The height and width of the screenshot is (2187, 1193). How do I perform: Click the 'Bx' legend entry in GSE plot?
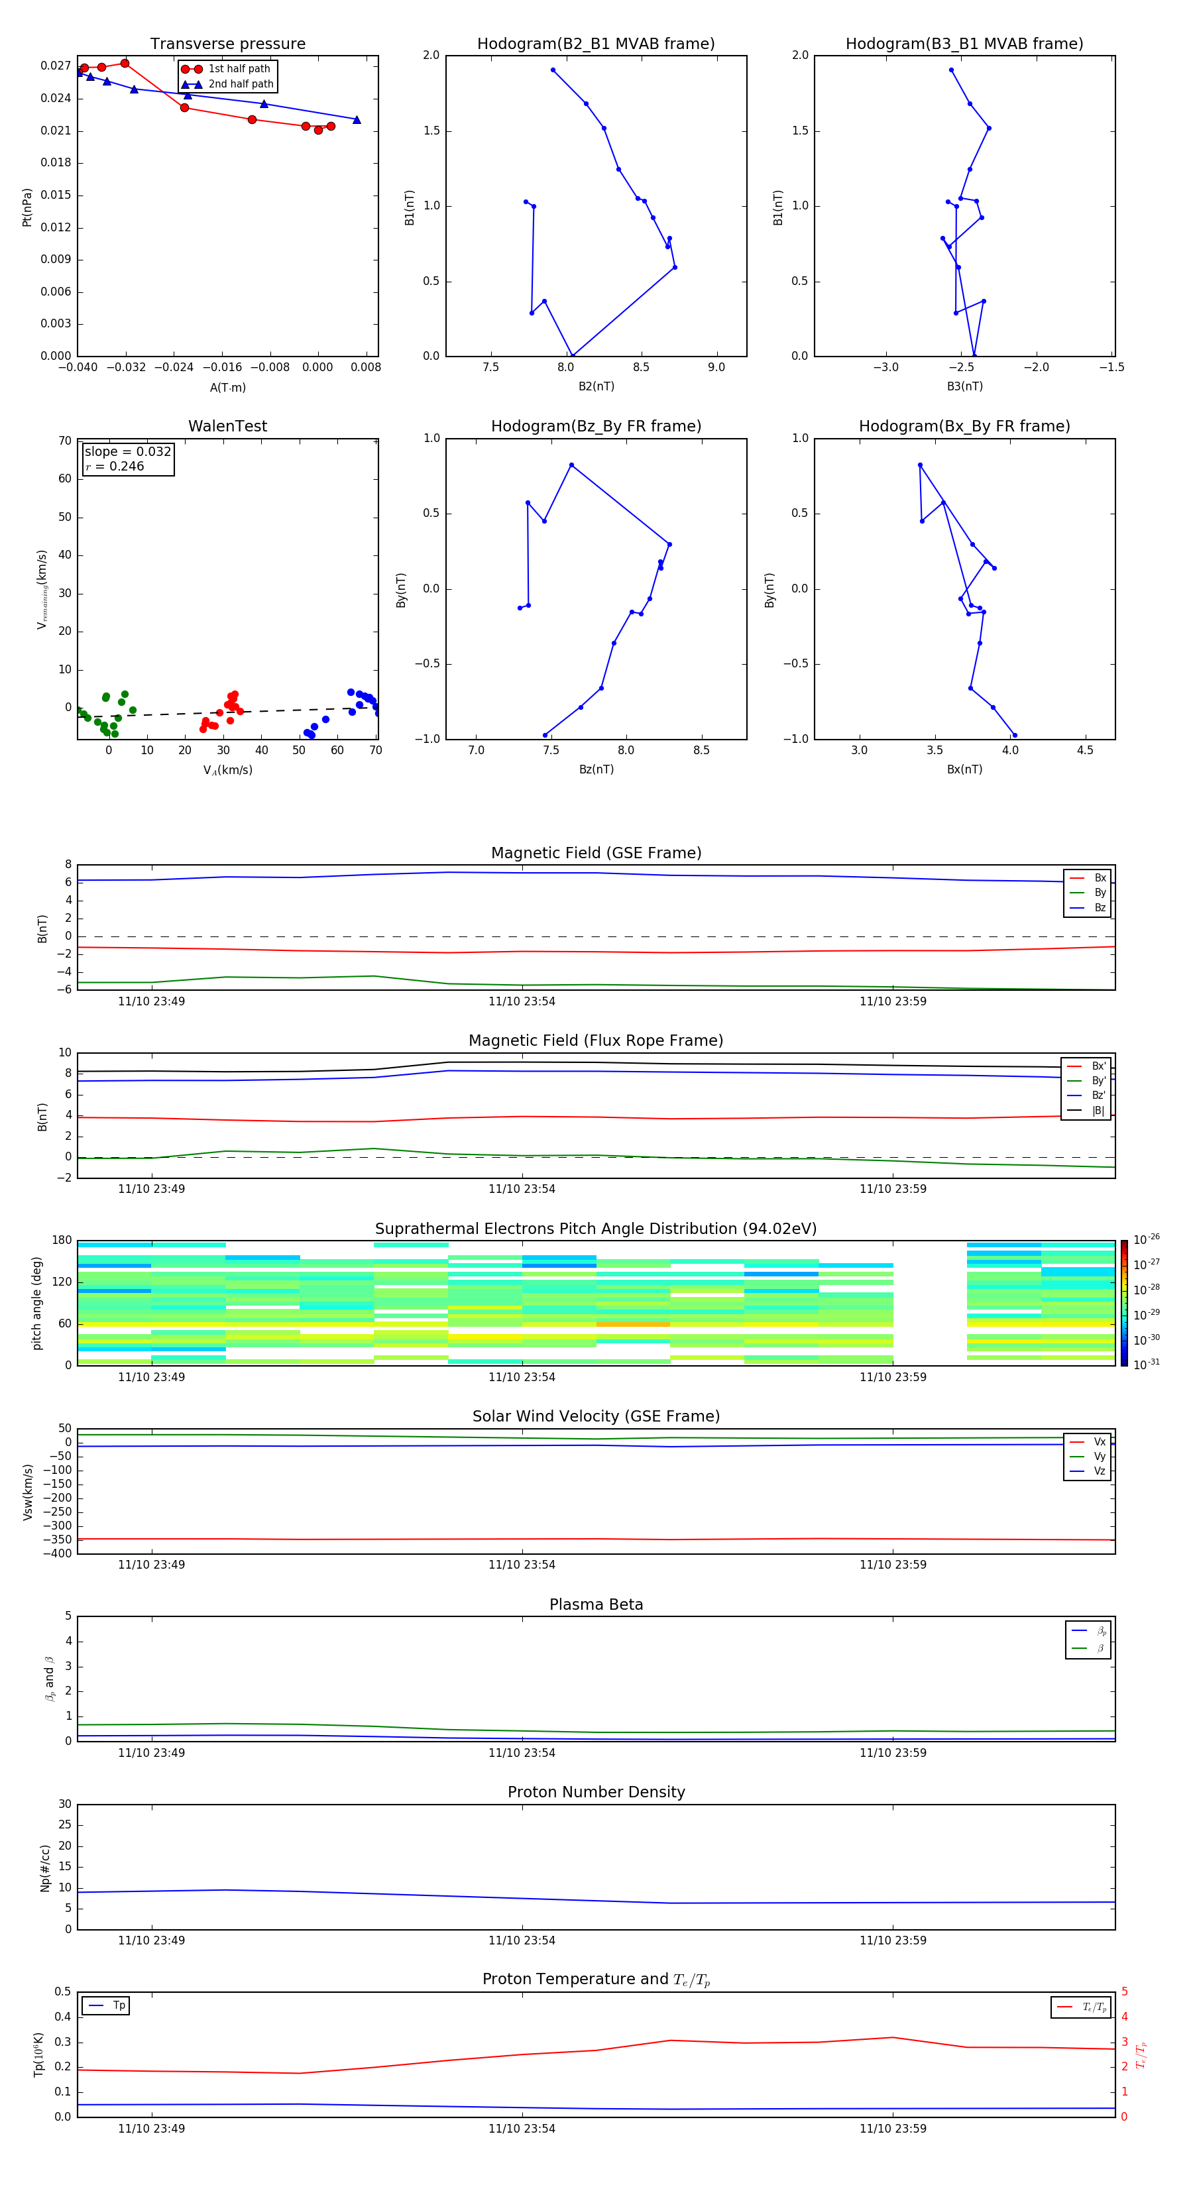pyautogui.click(x=1088, y=878)
